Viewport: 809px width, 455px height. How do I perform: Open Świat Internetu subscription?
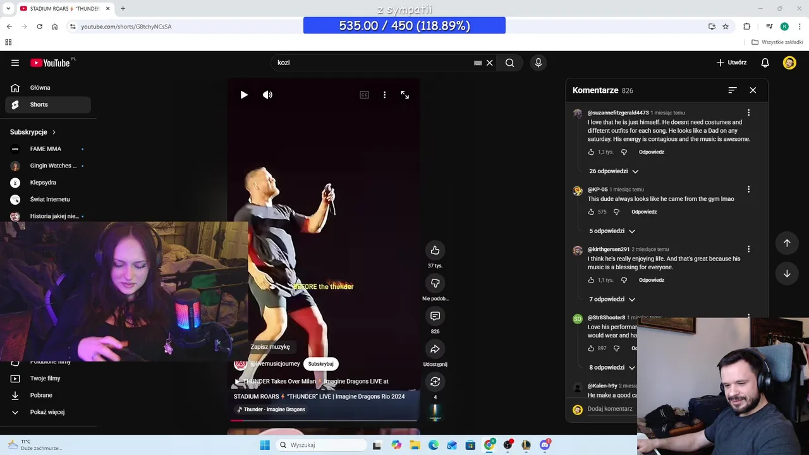pos(48,199)
